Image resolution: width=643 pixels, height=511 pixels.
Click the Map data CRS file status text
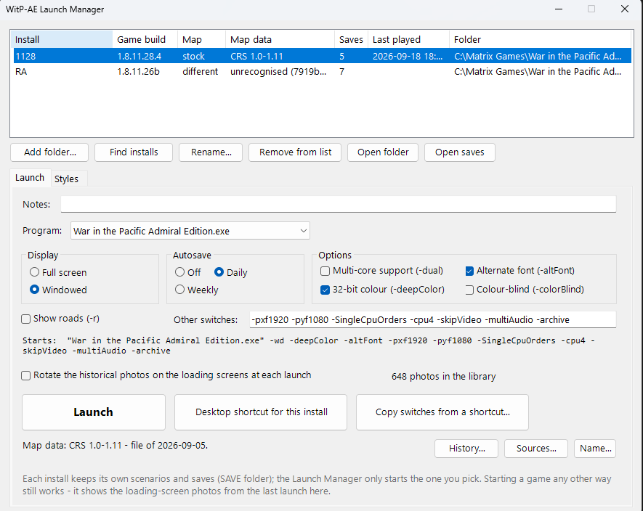coord(116,446)
